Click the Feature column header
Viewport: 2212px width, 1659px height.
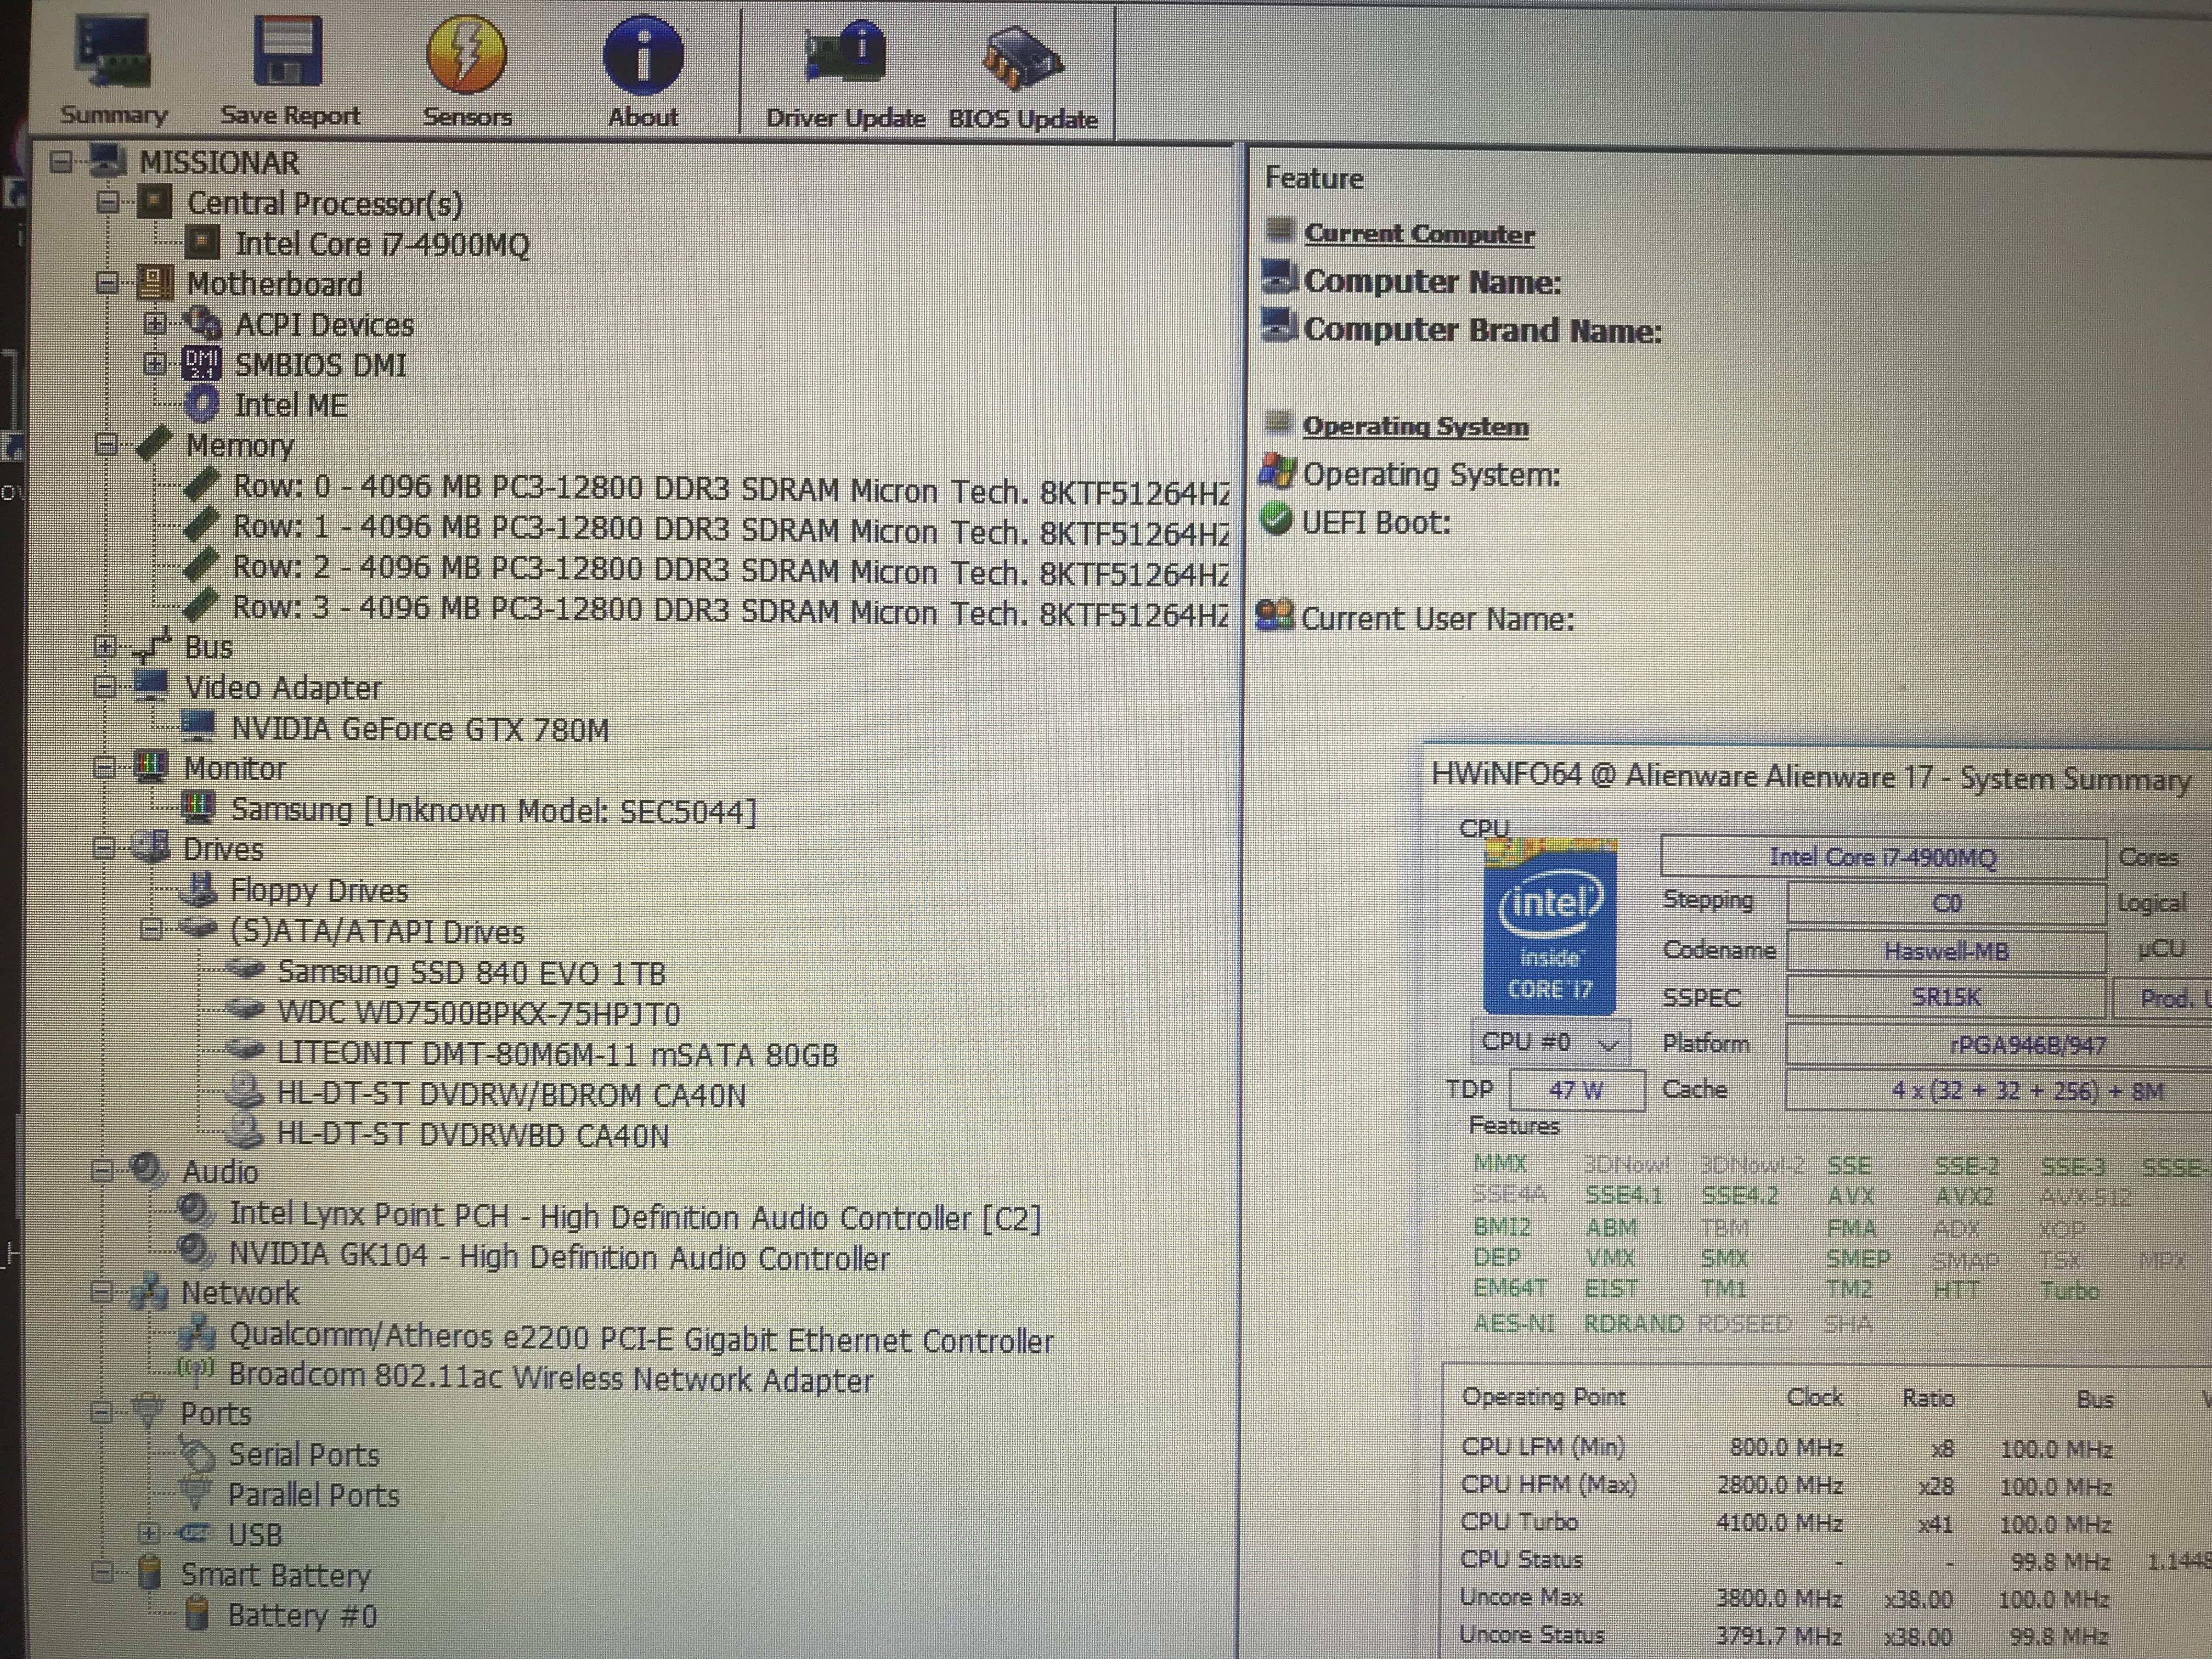coord(1314,178)
